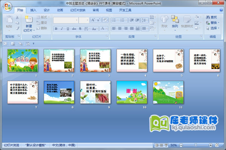Screen dimensions: 226x150
Task: Toggle Italic formatting
Action: [62, 28]
